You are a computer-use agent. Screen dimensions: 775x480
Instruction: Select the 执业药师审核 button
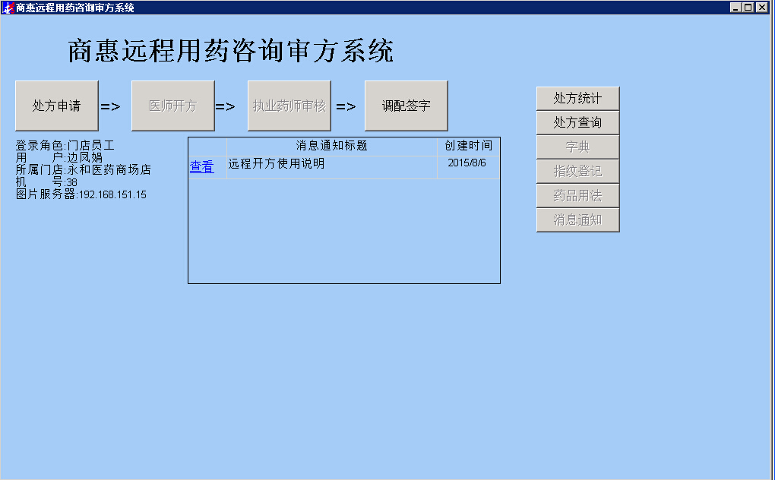[289, 106]
